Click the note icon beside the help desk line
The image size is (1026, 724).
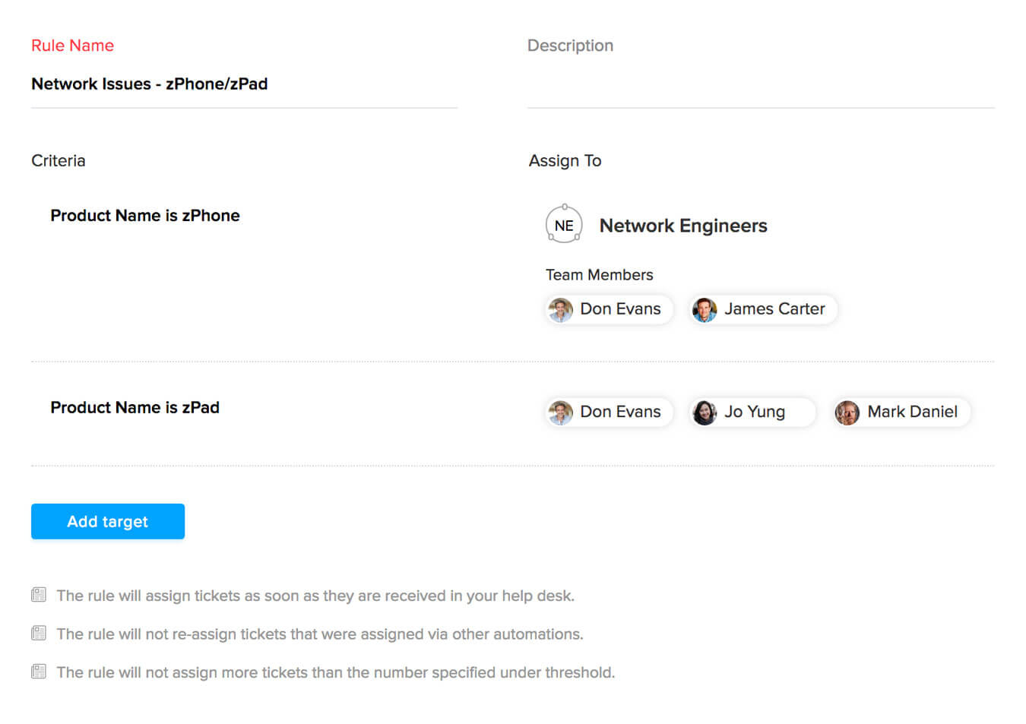click(39, 595)
